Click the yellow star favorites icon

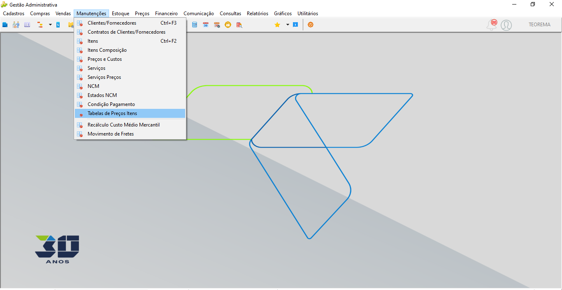click(277, 25)
